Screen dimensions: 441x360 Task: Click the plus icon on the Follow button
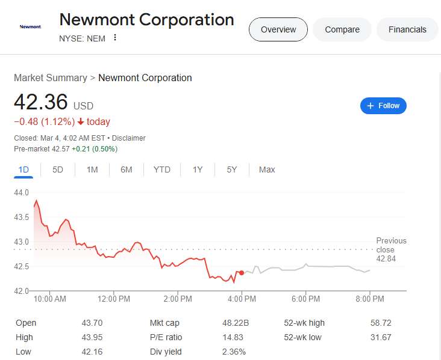coord(371,106)
